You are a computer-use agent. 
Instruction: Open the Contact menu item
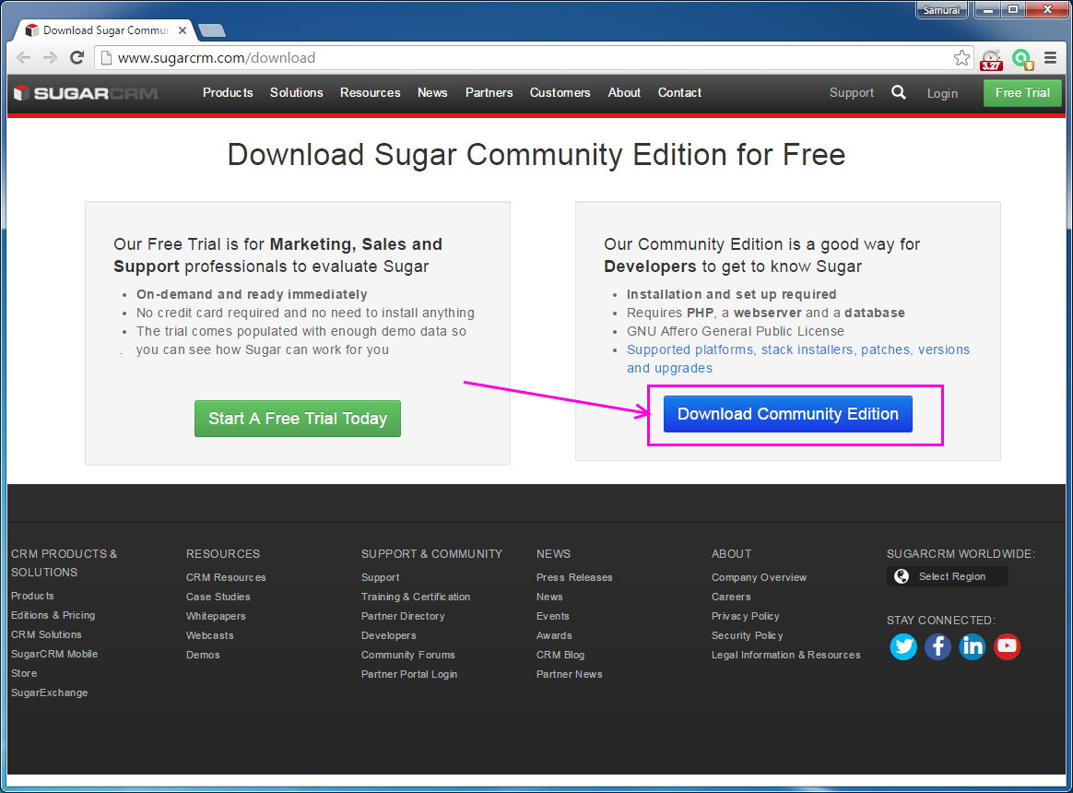[x=679, y=92]
